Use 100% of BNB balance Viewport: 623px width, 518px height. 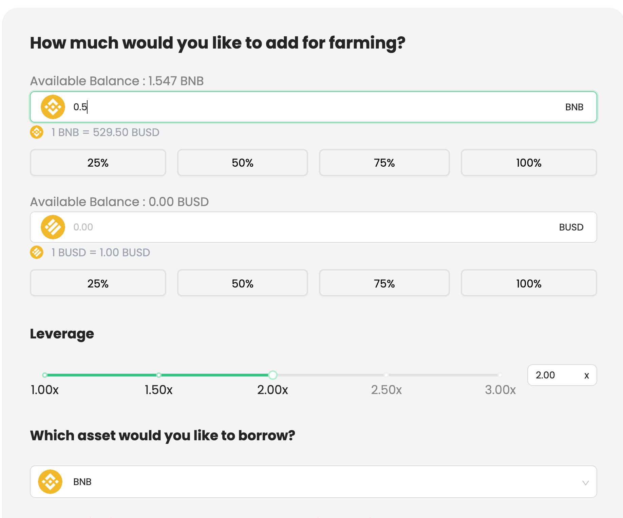click(x=529, y=163)
